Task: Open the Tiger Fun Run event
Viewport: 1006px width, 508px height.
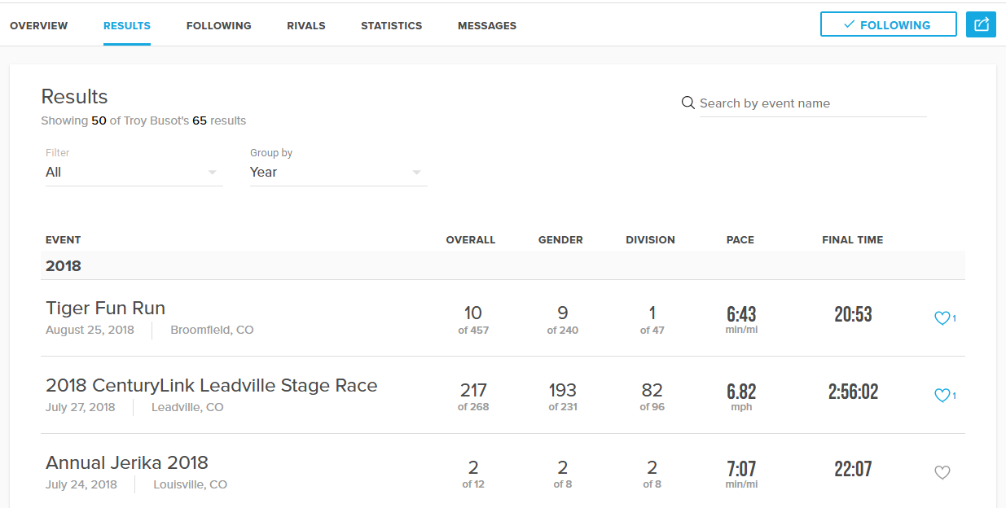Action: tap(106, 309)
